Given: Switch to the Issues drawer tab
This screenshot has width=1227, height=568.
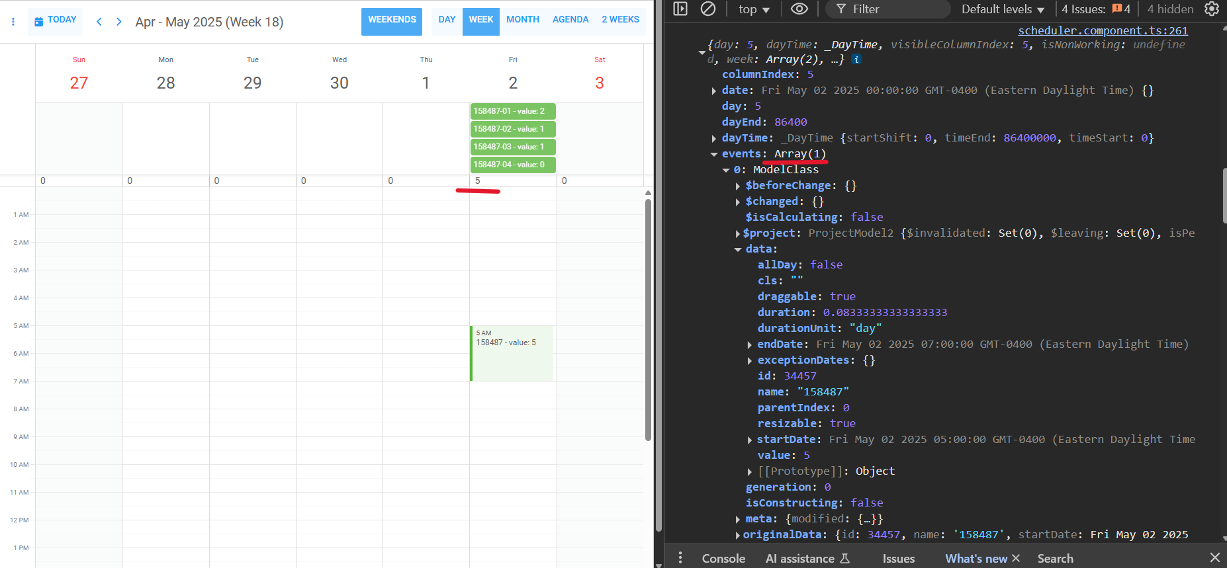Looking at the screenshot, I should [899, 559].
